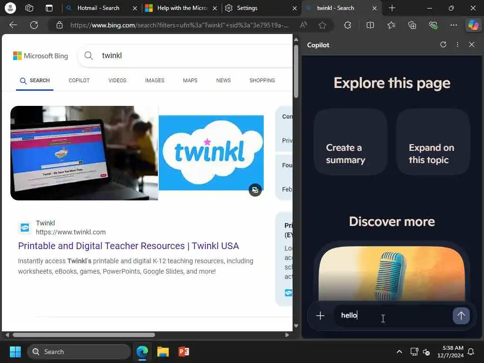Viewport: 484px width, 363px height.
Task: Switch to Help with the Microsoft tab
Action: pyautogui.click(x=182, y=8)
